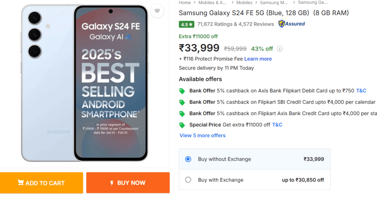
Task: Expand View 5 more offers
Action: click(202, 136)
